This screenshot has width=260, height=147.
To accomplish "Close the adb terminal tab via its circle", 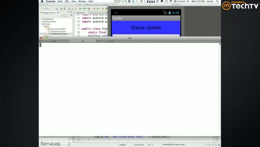I will (x=70, y=41).
